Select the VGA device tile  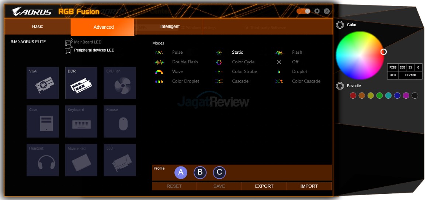click(43, 83)
